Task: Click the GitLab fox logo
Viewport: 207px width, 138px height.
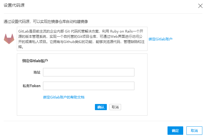Action: click(x=9, y=39)
